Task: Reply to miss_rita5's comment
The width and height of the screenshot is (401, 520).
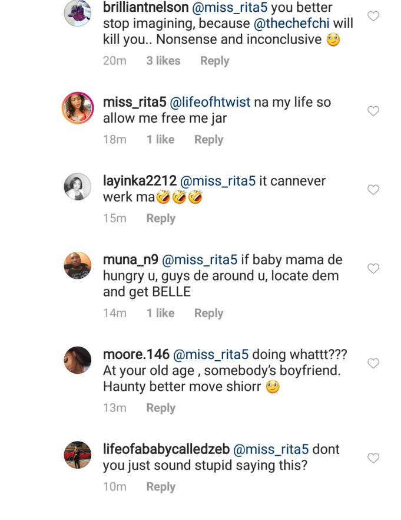Action: point(208,140)
